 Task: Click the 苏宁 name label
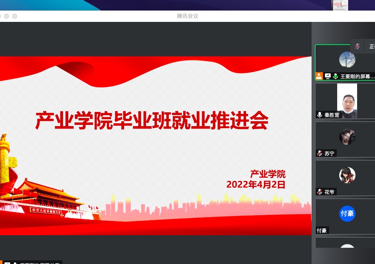pyautogui.click(x=329, y=153)
